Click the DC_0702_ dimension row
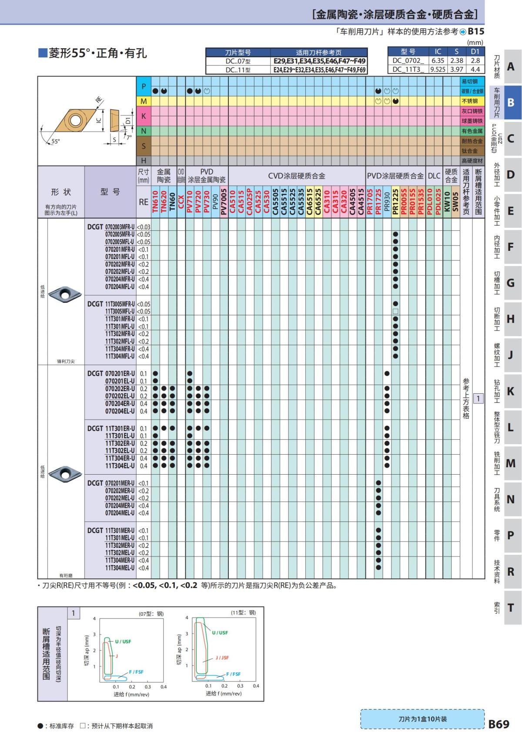Image resolution: width=522 pixels, height=739 pixels. [x=436, y=61]
